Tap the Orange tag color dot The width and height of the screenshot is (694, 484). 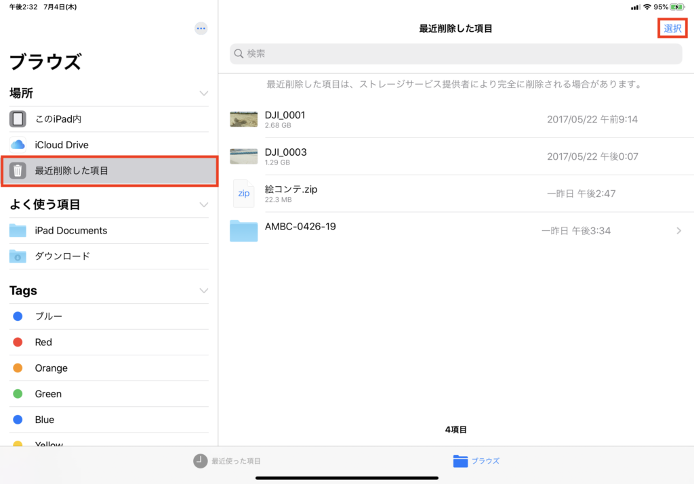[x=18, y=368]
